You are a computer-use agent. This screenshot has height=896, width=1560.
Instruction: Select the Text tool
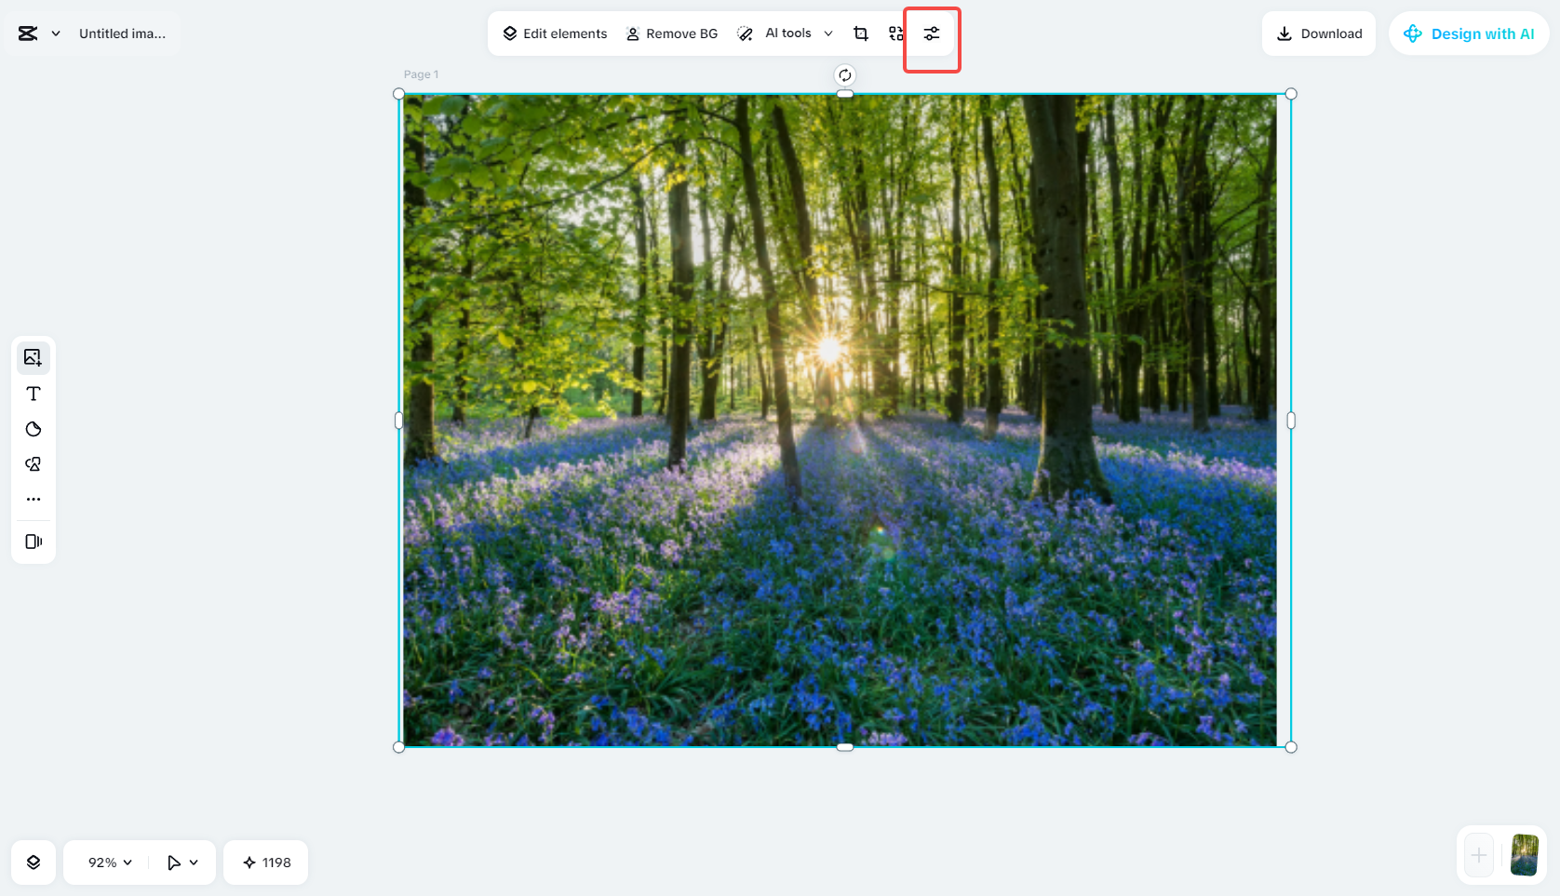point(34,394)
